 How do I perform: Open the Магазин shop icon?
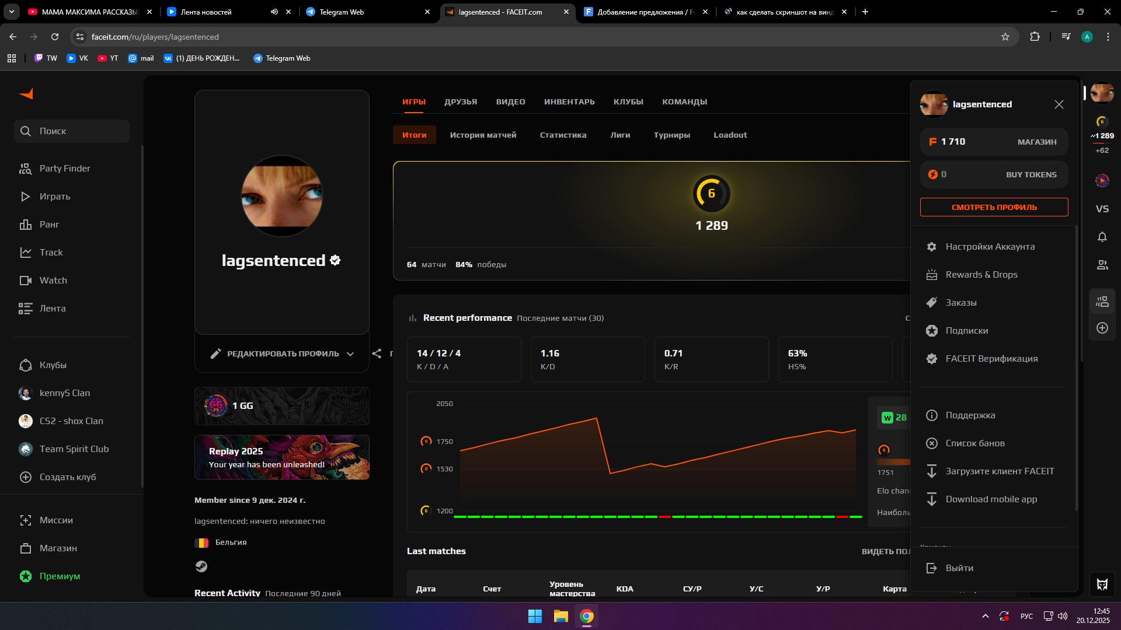(x=26, y=548)
